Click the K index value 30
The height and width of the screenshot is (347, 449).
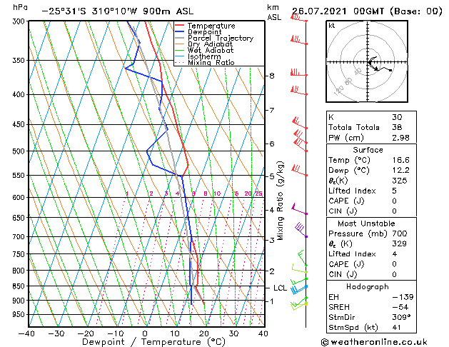pyautogui.click(x=397, y=117)
